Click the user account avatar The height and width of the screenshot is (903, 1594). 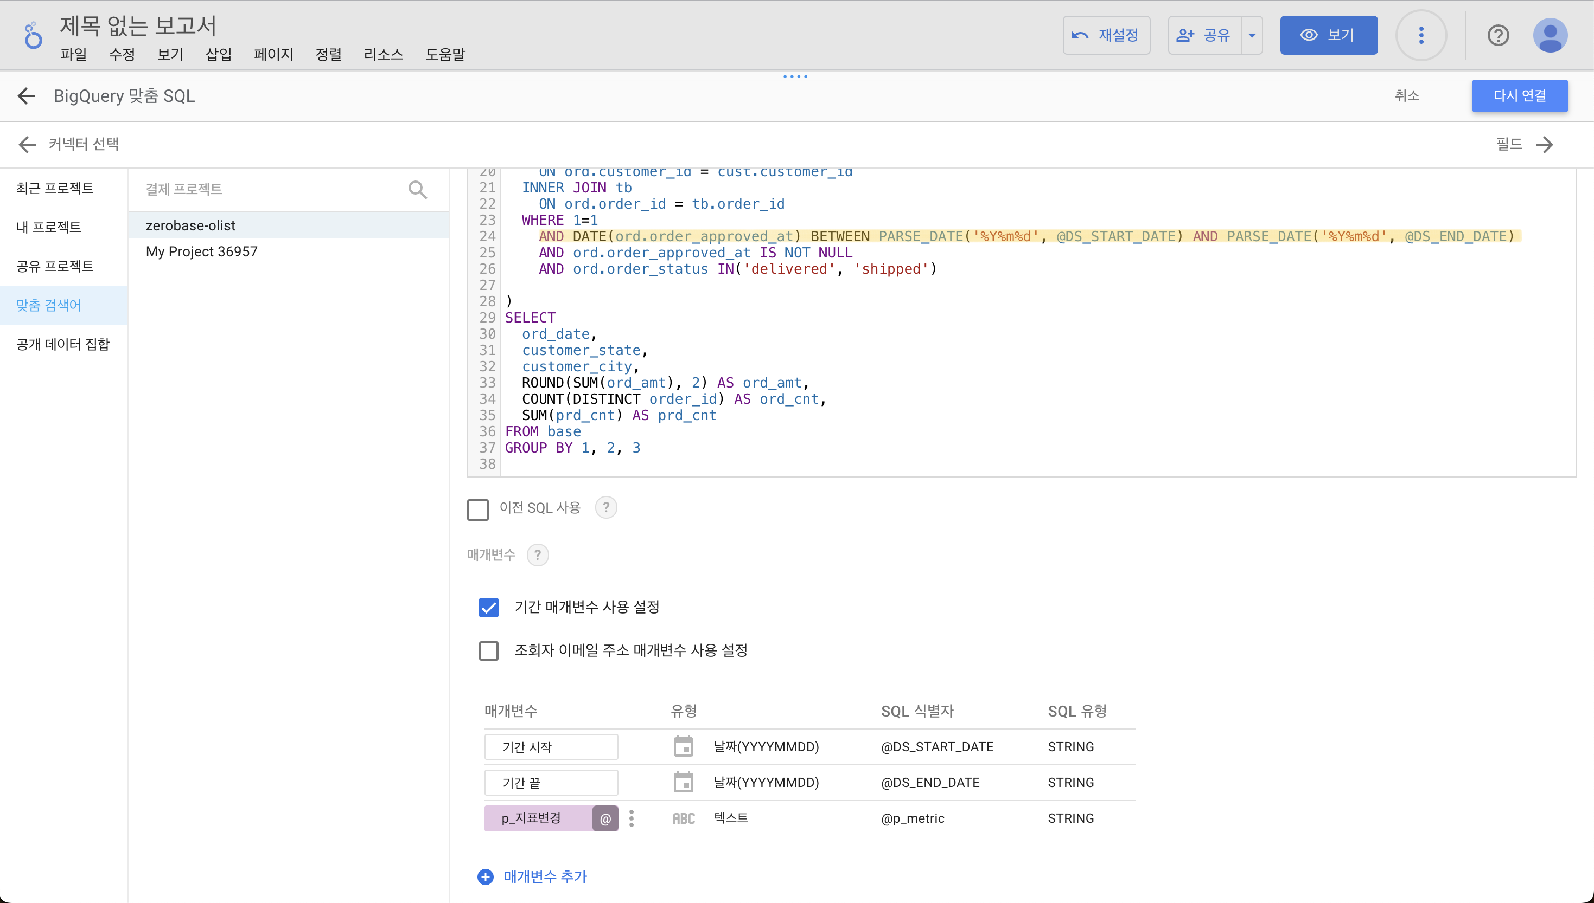pyautogui.click(x=1550, y=35)
